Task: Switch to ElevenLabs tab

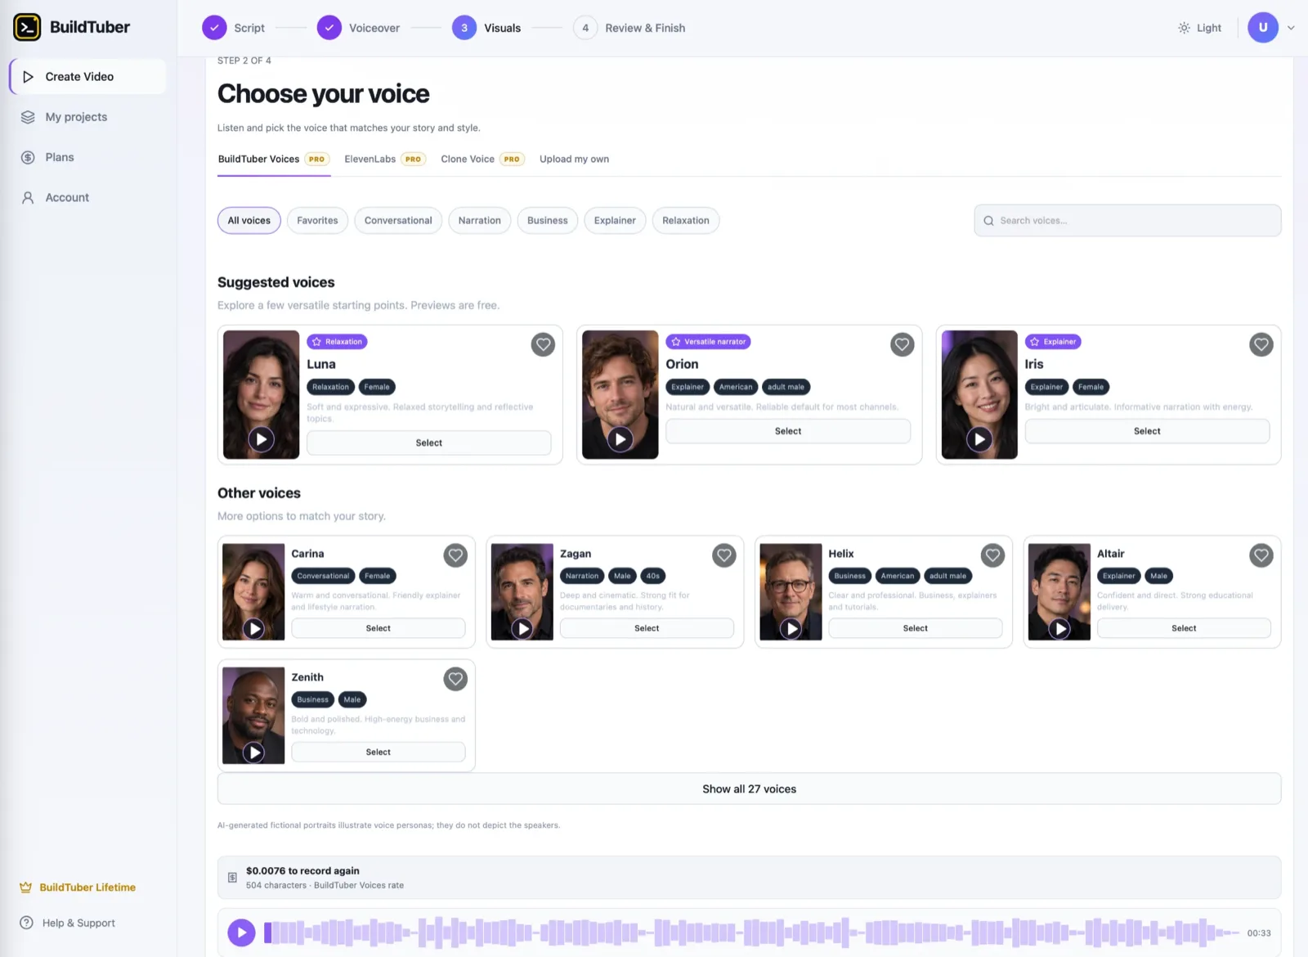Action: pos(385,159)
